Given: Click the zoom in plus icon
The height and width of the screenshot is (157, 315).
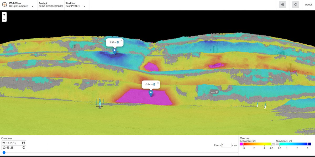Looking at the screenshot, I should coord(4,15).
